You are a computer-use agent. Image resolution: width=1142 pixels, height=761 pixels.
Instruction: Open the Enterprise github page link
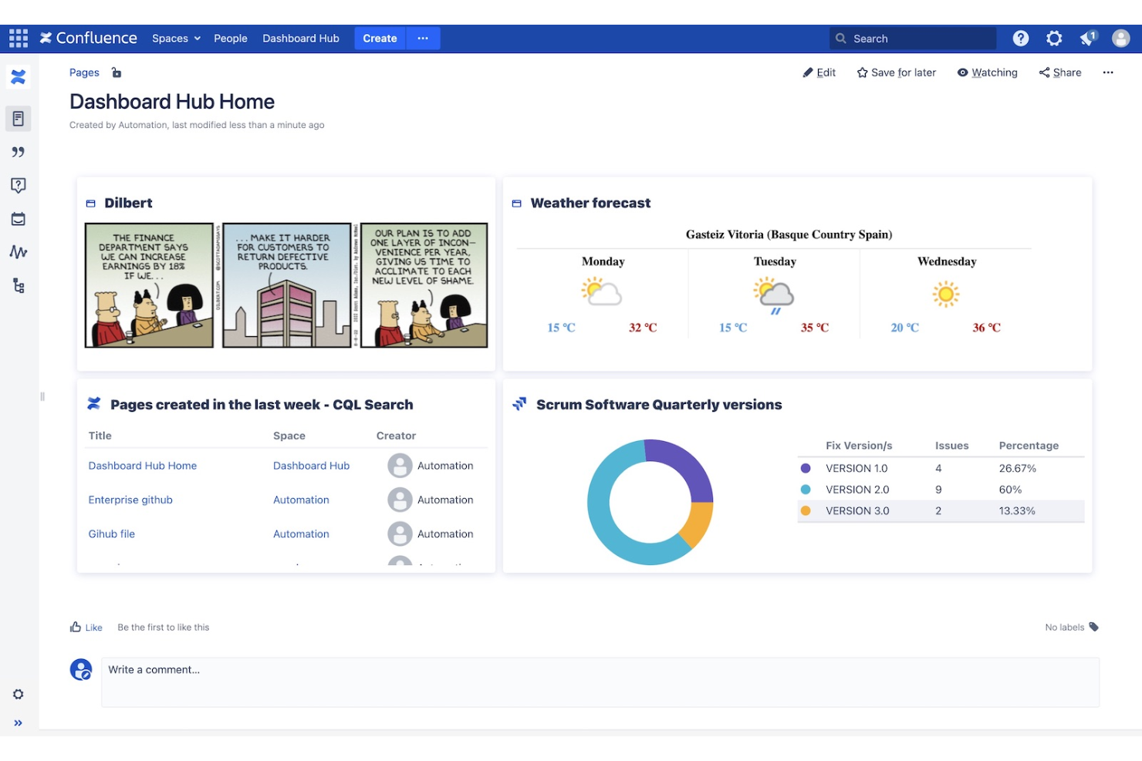[130, 500]
